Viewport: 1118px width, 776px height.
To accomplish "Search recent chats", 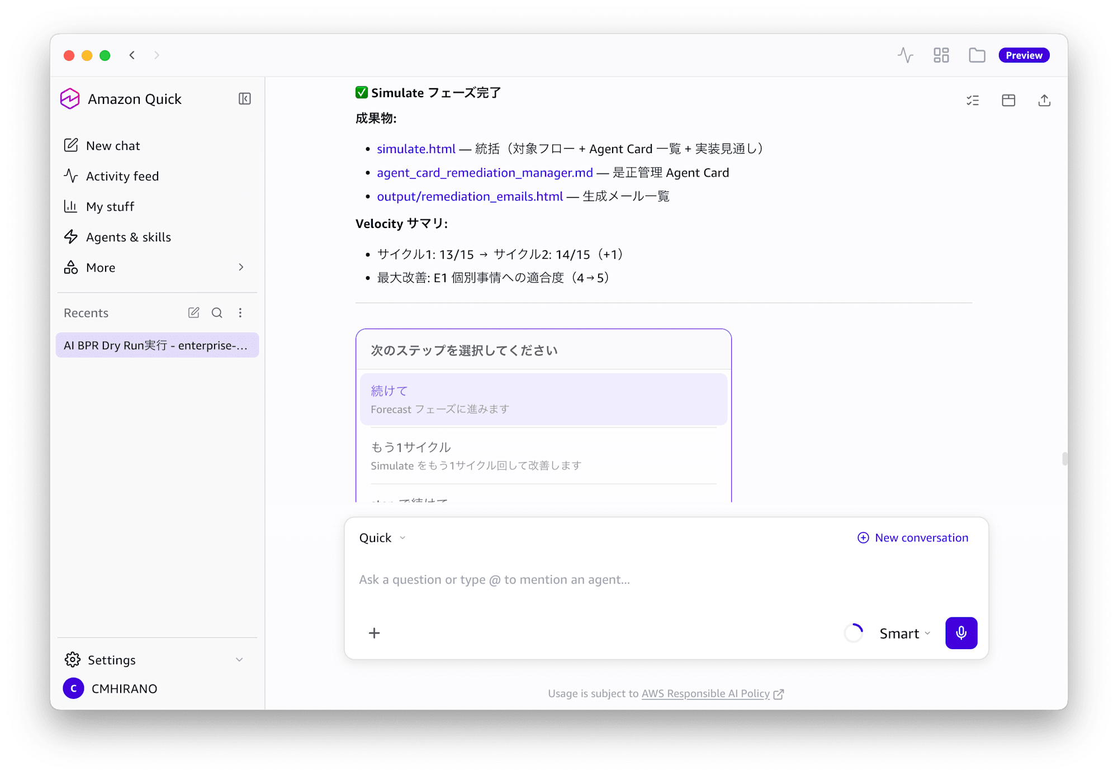I will pos(217,313).
